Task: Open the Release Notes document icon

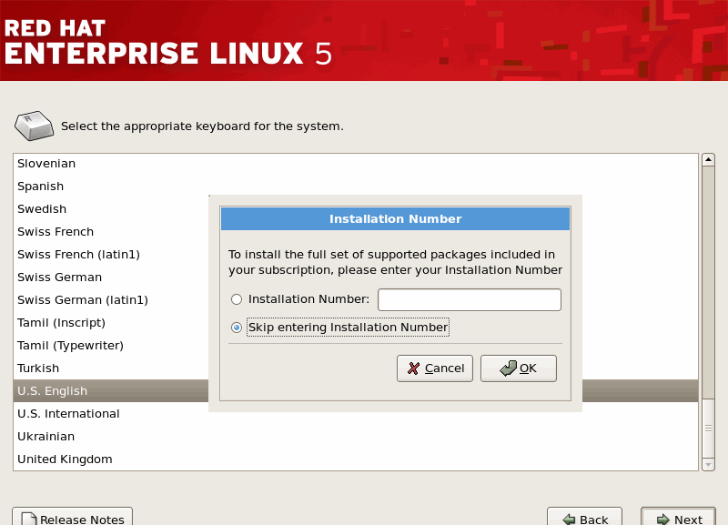Action: pos(28,520)
